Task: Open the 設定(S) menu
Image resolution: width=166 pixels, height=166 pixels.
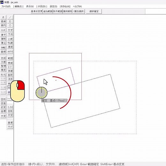Action: click(x=54, y=6)
